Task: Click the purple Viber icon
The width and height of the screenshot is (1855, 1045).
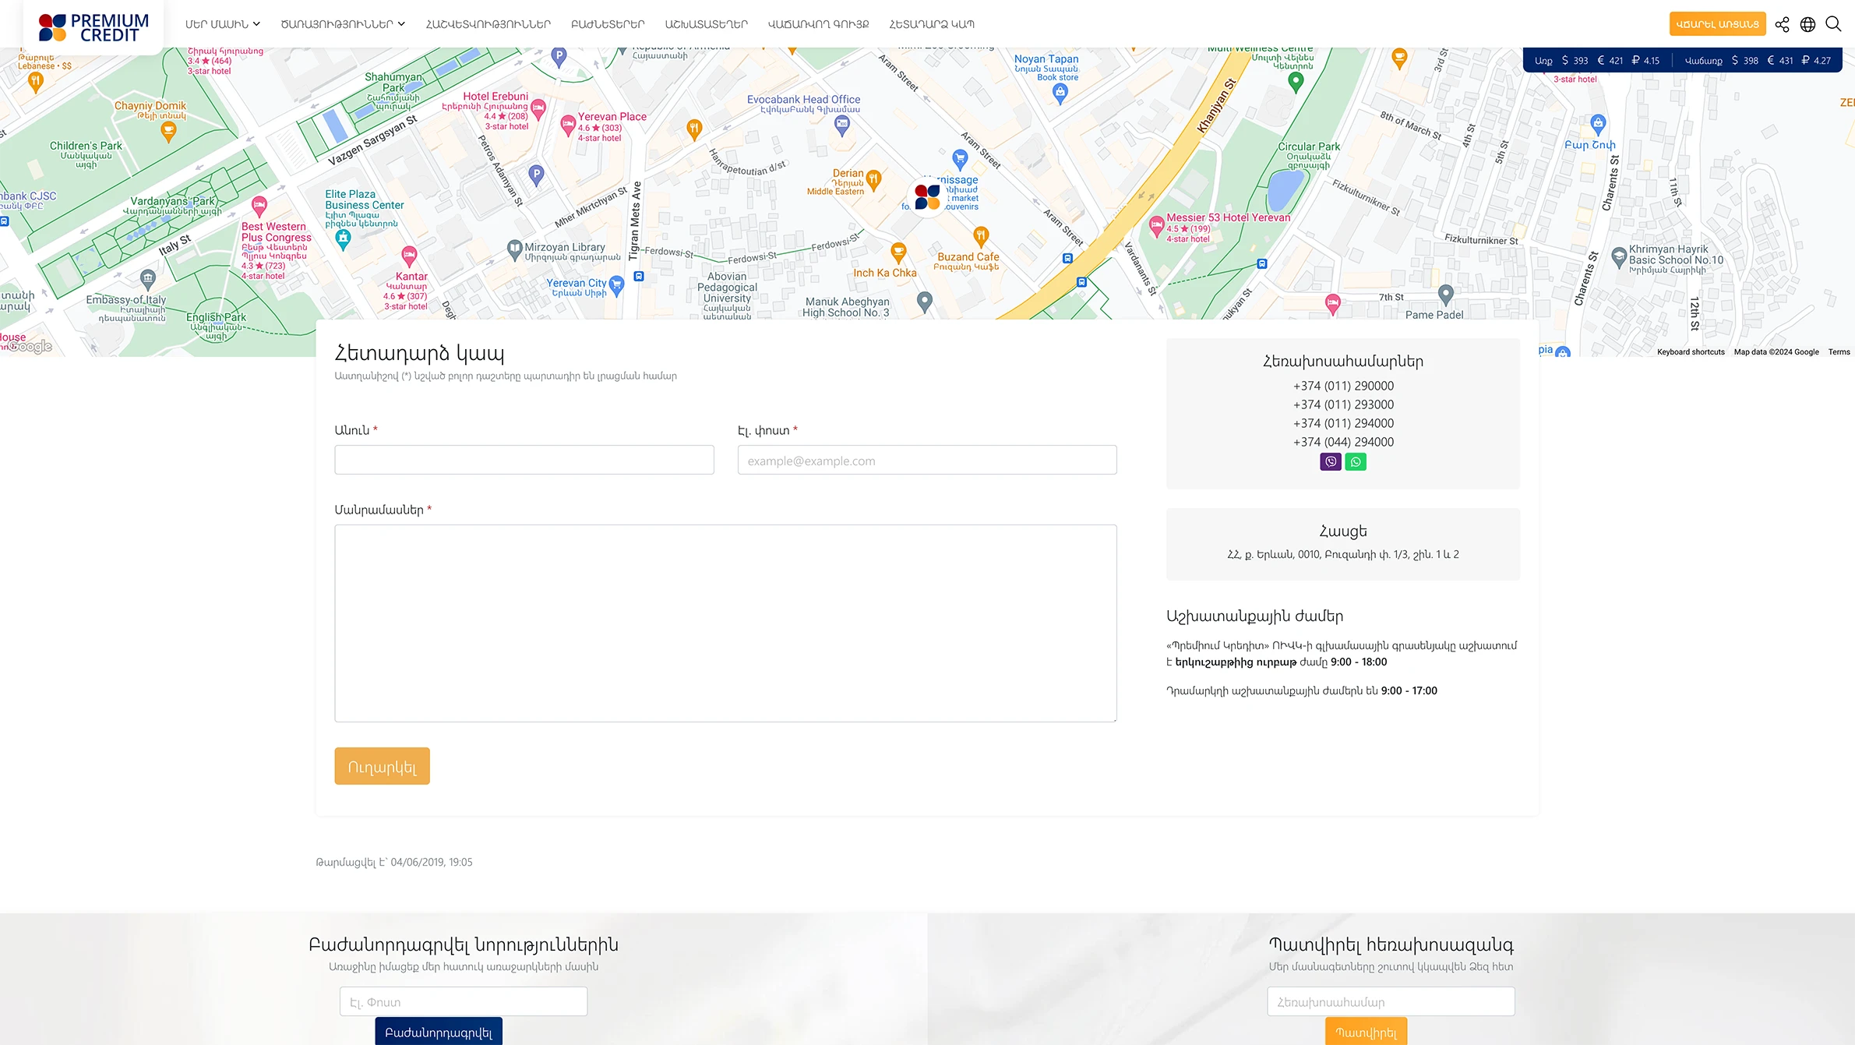Action: tap(1331, 462)
